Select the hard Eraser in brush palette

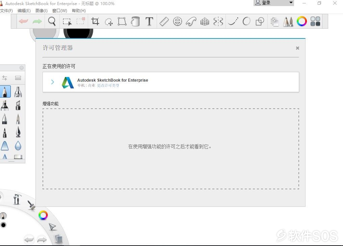pos(18,157)
